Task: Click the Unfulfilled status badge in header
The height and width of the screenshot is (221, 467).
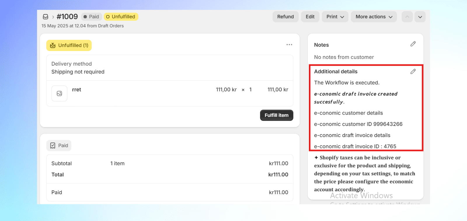Action: pyautogui.click(x=121, y=17)
